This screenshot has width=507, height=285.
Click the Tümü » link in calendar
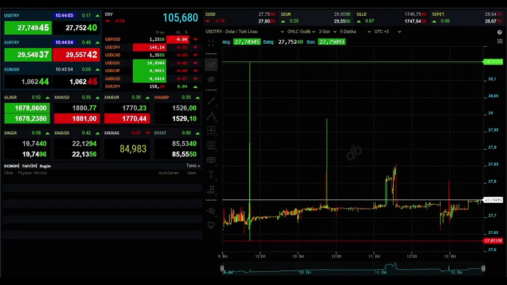[x=193, y=166]
